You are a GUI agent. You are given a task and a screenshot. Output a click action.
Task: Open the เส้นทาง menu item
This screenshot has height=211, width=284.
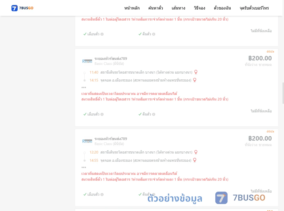[178, 8]
